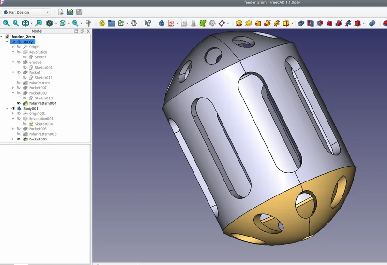This screenshot has width=387, height=265.
Task: Collapse the feeder_2mm document tree node
Action: coord(2,37)
